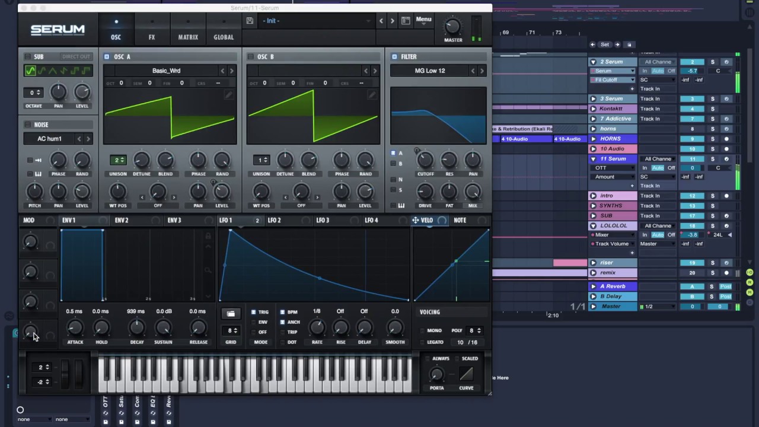Image resolution: width=759 pixels, height=427 pixels.
Task: Enable LEGATO voicing
Action: 422,342
